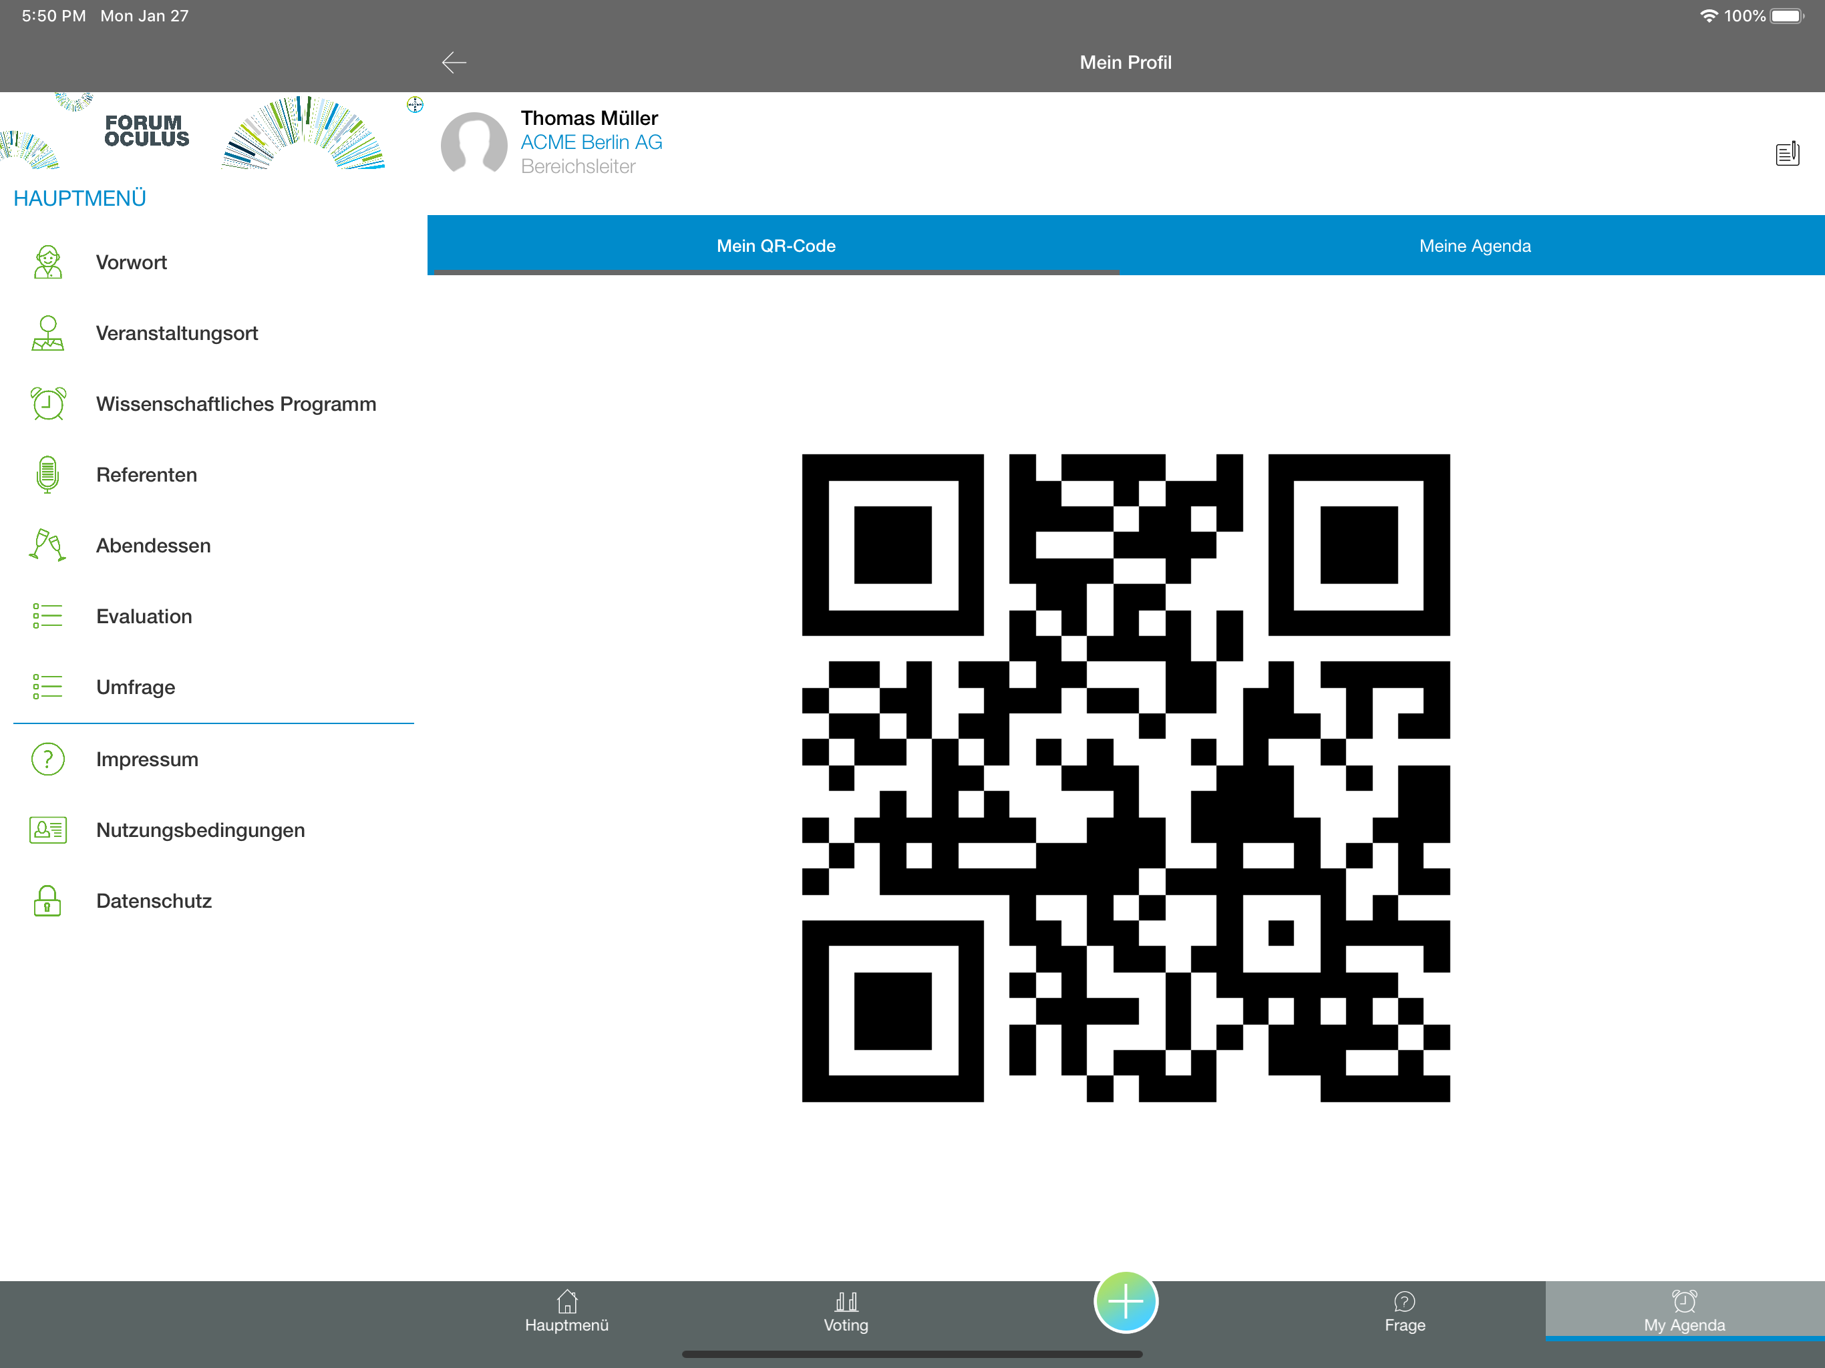Open Wissenschaftliches Programm menu entry
The width and height of the screenshot is (1825, 1368).
click(x=213, y=404)
